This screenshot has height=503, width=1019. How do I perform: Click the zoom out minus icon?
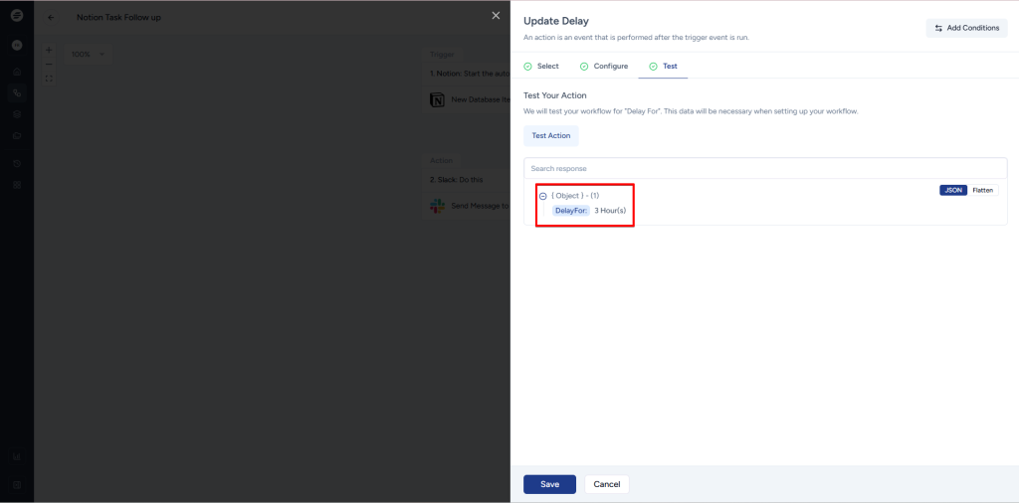[x=49, y=64]
